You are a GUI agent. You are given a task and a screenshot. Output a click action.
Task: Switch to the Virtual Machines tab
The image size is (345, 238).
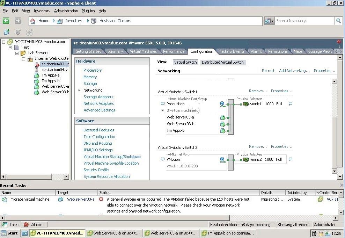144,51
